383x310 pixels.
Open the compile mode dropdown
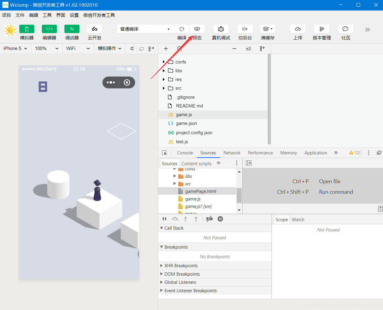tap(145, 29)
